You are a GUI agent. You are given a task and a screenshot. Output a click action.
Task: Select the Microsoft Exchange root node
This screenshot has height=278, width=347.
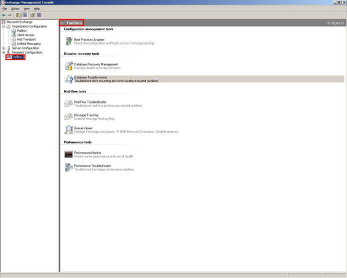pyautogui.click(x=19, y=22)
